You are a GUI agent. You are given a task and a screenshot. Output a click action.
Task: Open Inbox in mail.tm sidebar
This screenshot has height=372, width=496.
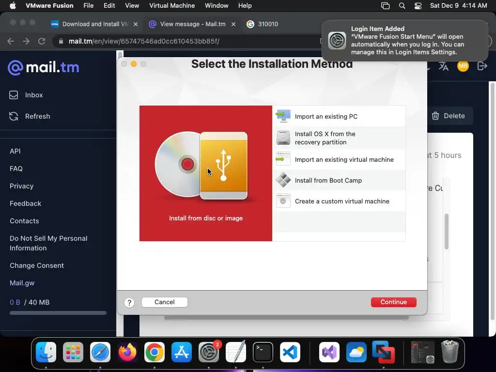pyautogui.click(x=26, y=95)
